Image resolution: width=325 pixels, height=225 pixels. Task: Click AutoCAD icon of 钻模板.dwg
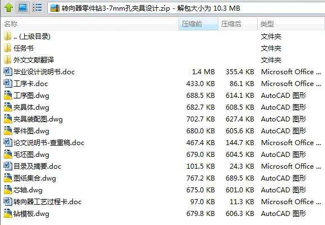tap(8, 213)
